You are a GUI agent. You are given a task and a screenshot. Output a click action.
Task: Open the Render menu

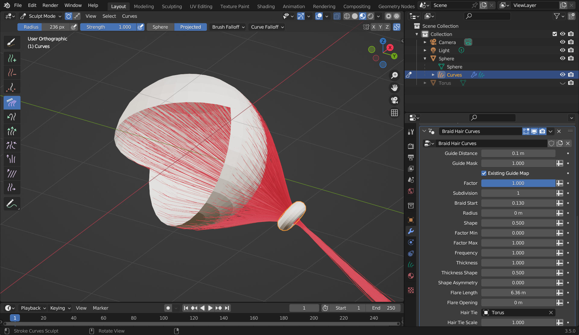coord(50,5)
